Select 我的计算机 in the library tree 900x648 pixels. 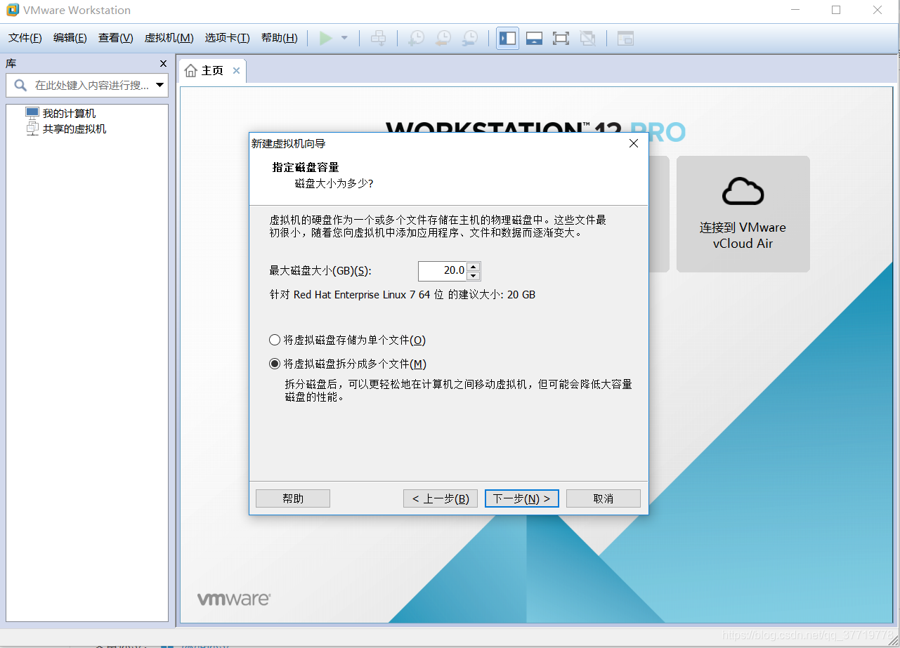click(69, 113)
